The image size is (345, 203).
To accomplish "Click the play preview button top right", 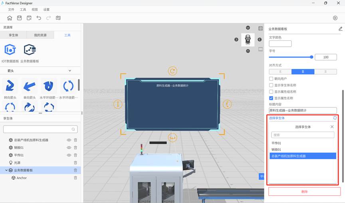I will 335,18.
